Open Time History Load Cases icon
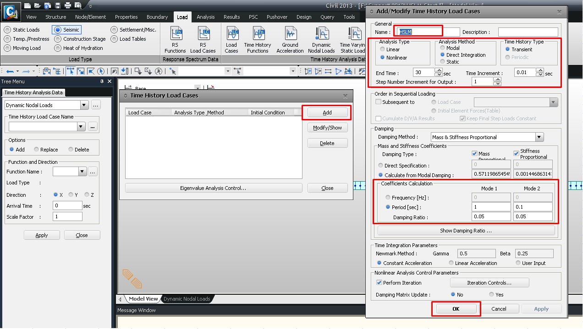 [231, 40]
